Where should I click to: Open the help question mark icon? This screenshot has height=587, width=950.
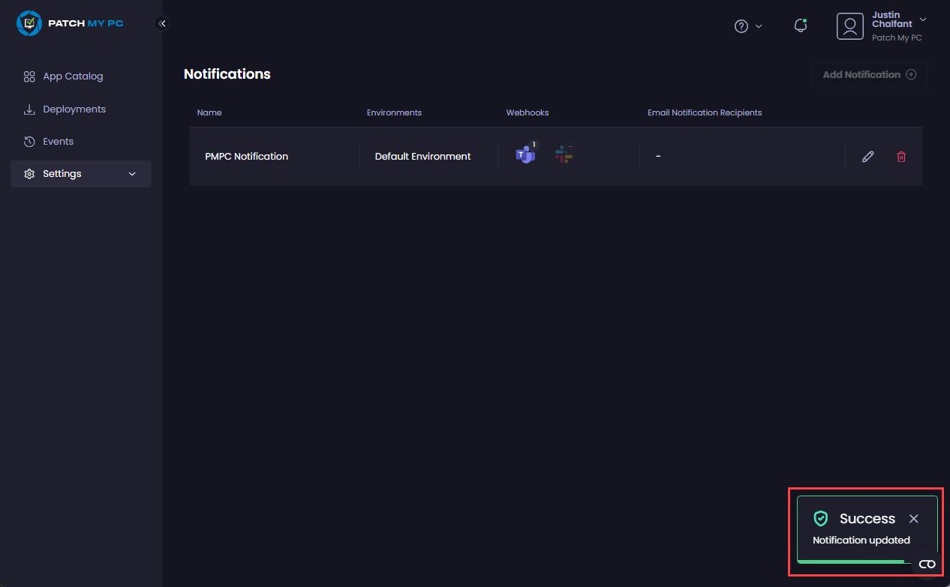(741, 26)
